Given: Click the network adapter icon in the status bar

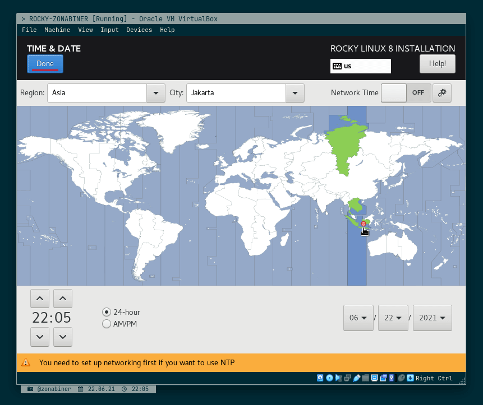Looking at the screenshot, I should click(x=347, y=378).
